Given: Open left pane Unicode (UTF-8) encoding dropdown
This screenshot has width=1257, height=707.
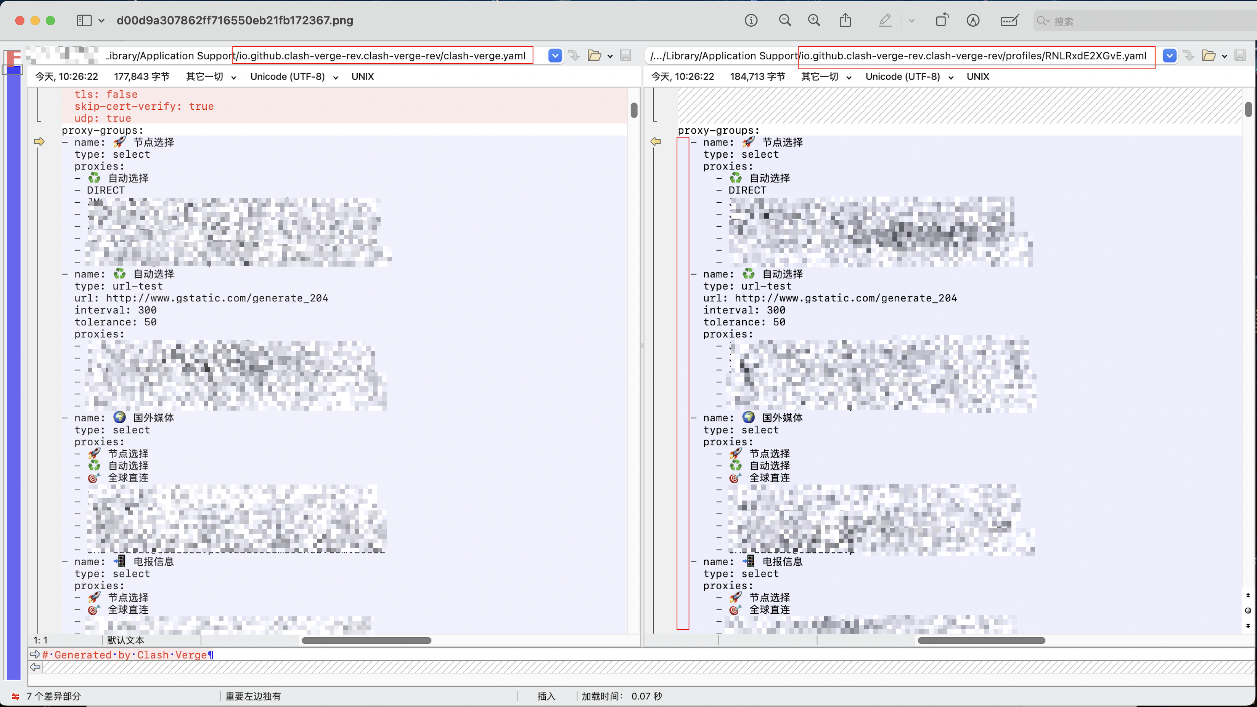Looking at the screenshot, I should tap(294, 77).
